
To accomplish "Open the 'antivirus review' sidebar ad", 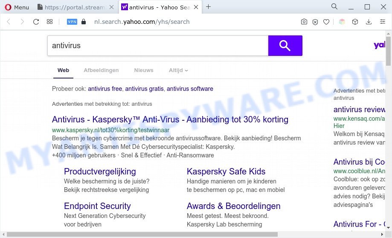I will click(x=359, y=110).
